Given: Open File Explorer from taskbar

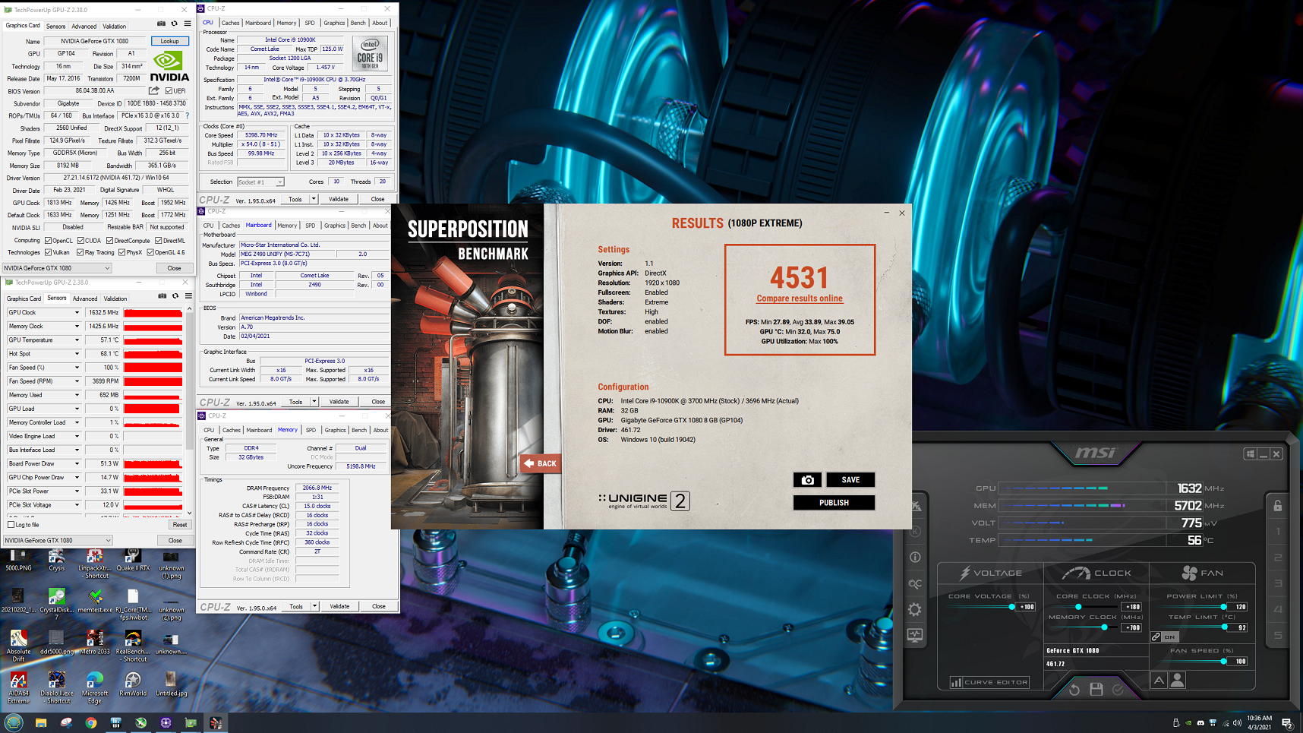Looking at the screenshot, I should pos(41,723).
